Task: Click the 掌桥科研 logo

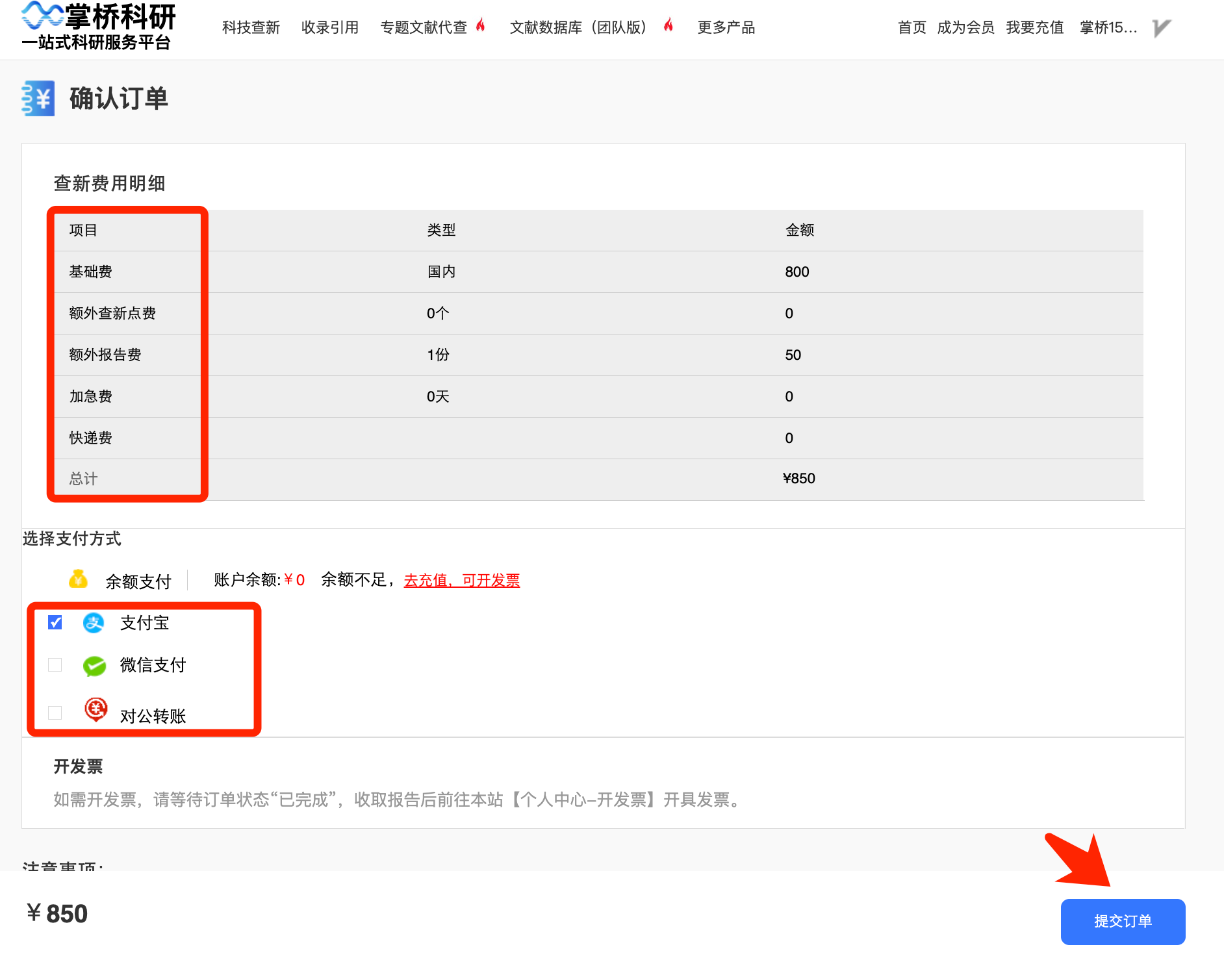Action: [98, 27]
